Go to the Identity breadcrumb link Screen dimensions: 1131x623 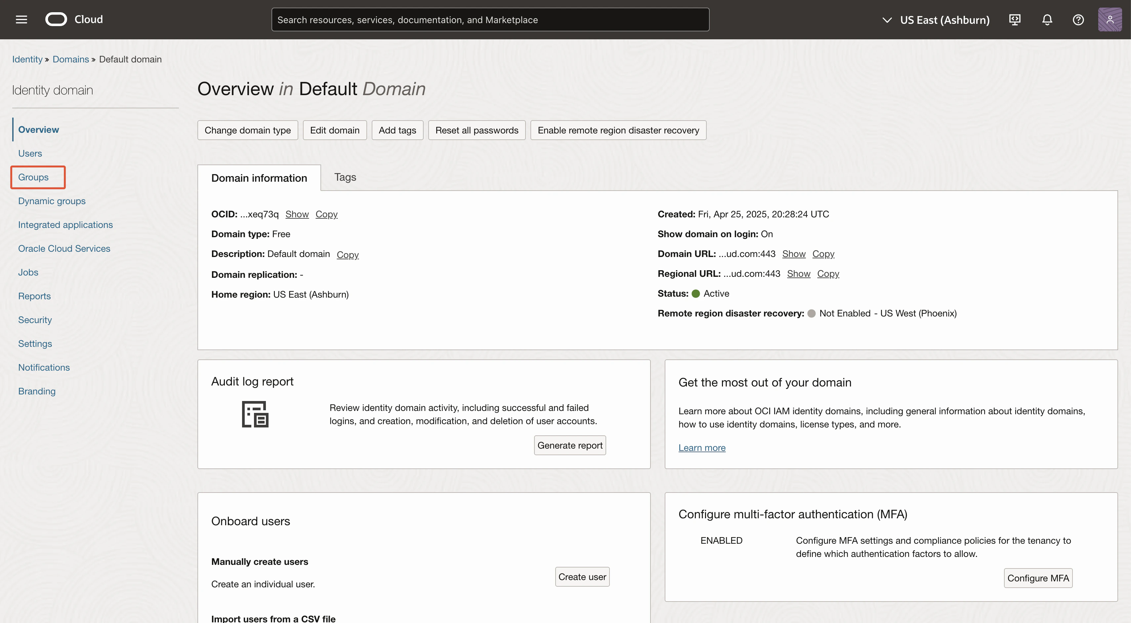point(27,59)
